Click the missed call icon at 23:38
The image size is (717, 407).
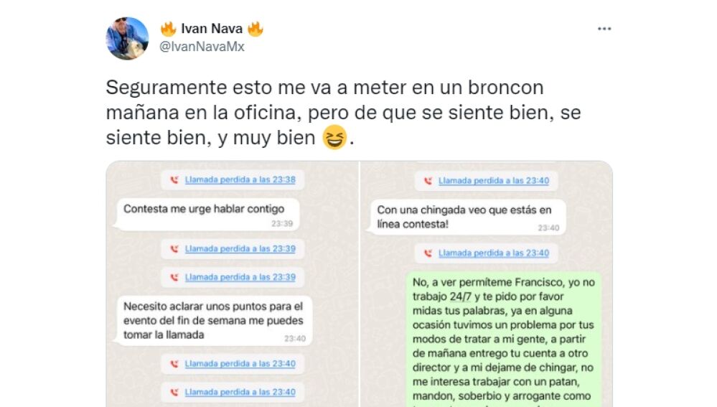point(174,180)
